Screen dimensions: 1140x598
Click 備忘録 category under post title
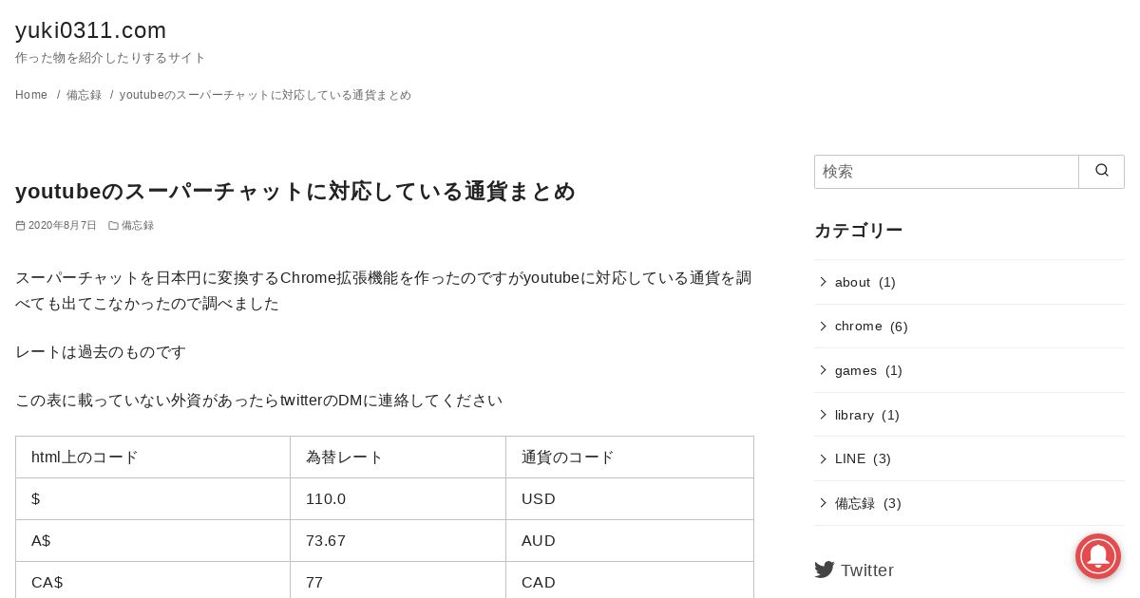coord(138,226)
